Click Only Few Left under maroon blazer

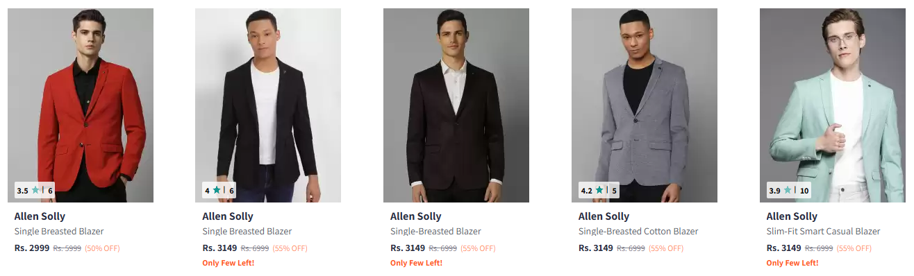click(x=417, y=263)
